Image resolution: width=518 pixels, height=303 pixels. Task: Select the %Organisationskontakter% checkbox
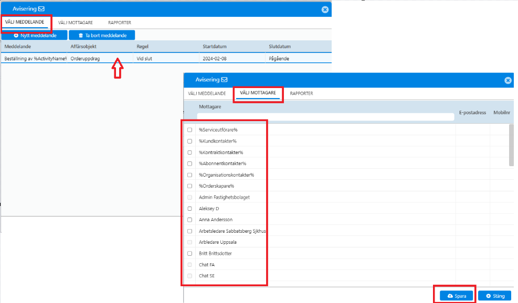coord(189,175)
